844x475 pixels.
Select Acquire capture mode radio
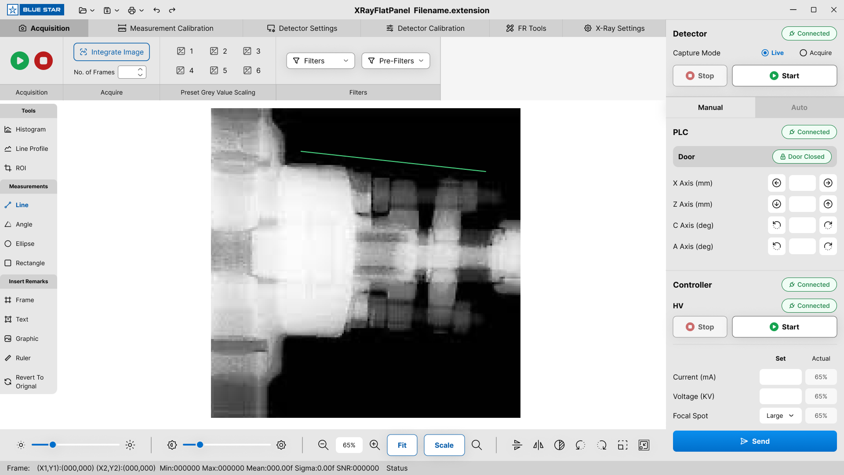(x=803, y=53)
